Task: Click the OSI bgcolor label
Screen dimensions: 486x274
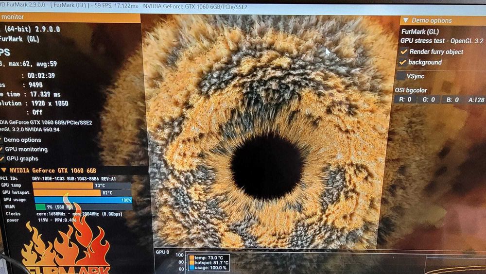Action: coord(411,90)
